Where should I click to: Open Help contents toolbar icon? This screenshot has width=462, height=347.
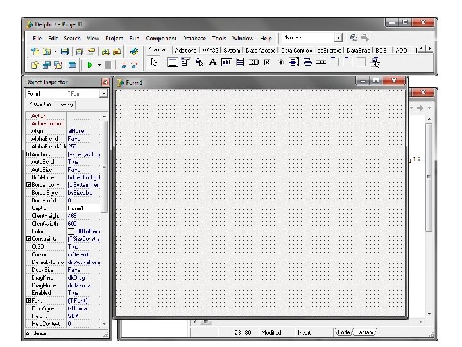[x=133, y=51]
